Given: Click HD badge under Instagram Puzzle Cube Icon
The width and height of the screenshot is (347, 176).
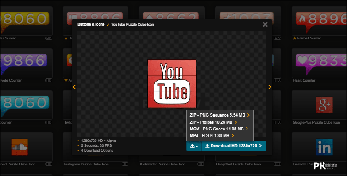Looking at the screenshot, I should coord(125,164).
